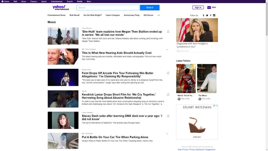
Task: Open Mobile in top bar
Action: point(80,1)
